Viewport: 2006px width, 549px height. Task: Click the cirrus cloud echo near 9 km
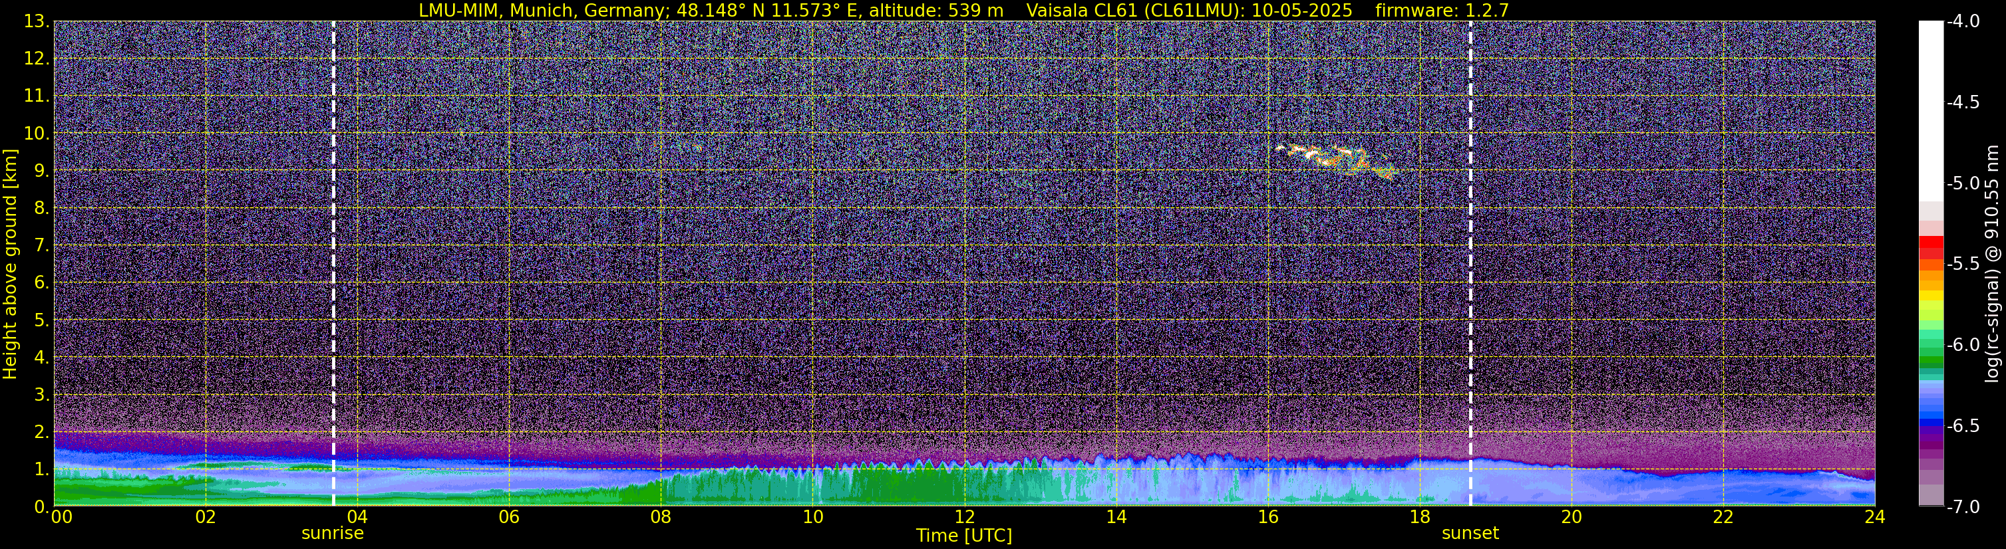(1336, 161)
